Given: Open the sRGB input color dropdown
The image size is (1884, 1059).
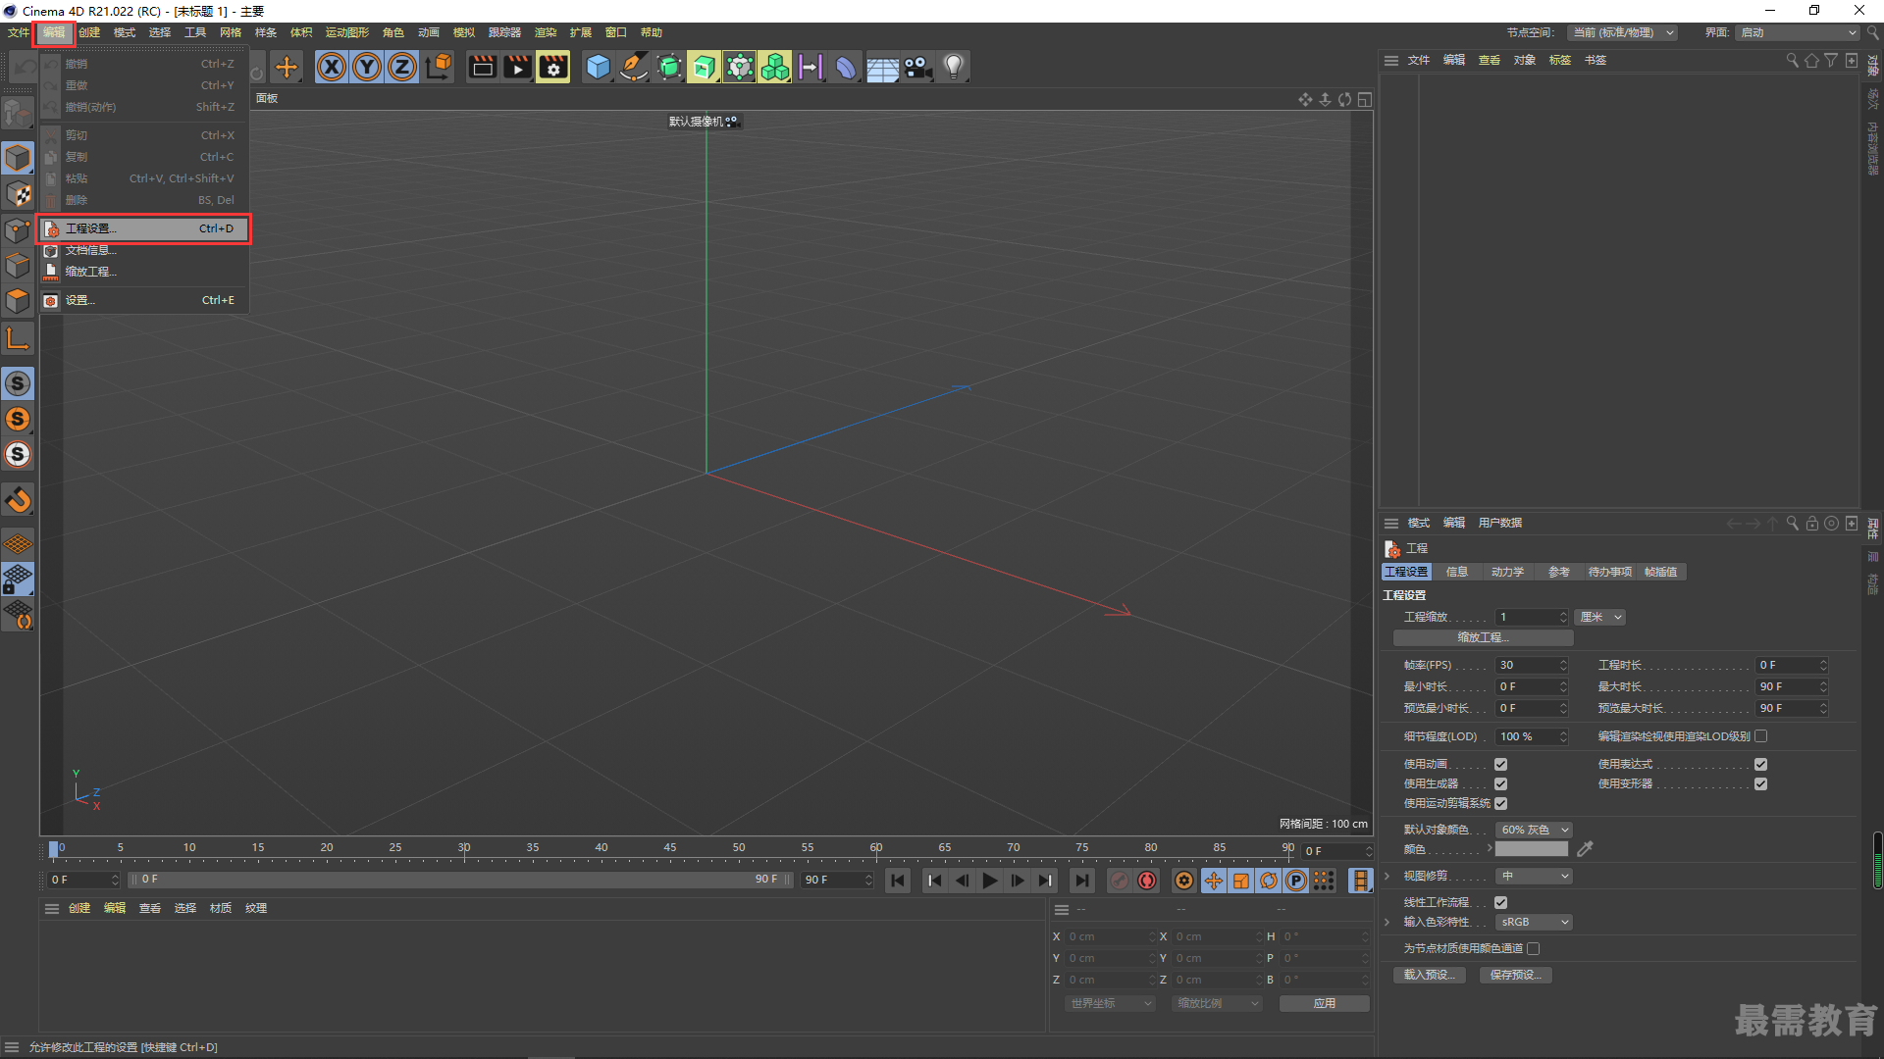Looking at the screenshot, I should pyautogui.click(x=1534, y=923).
